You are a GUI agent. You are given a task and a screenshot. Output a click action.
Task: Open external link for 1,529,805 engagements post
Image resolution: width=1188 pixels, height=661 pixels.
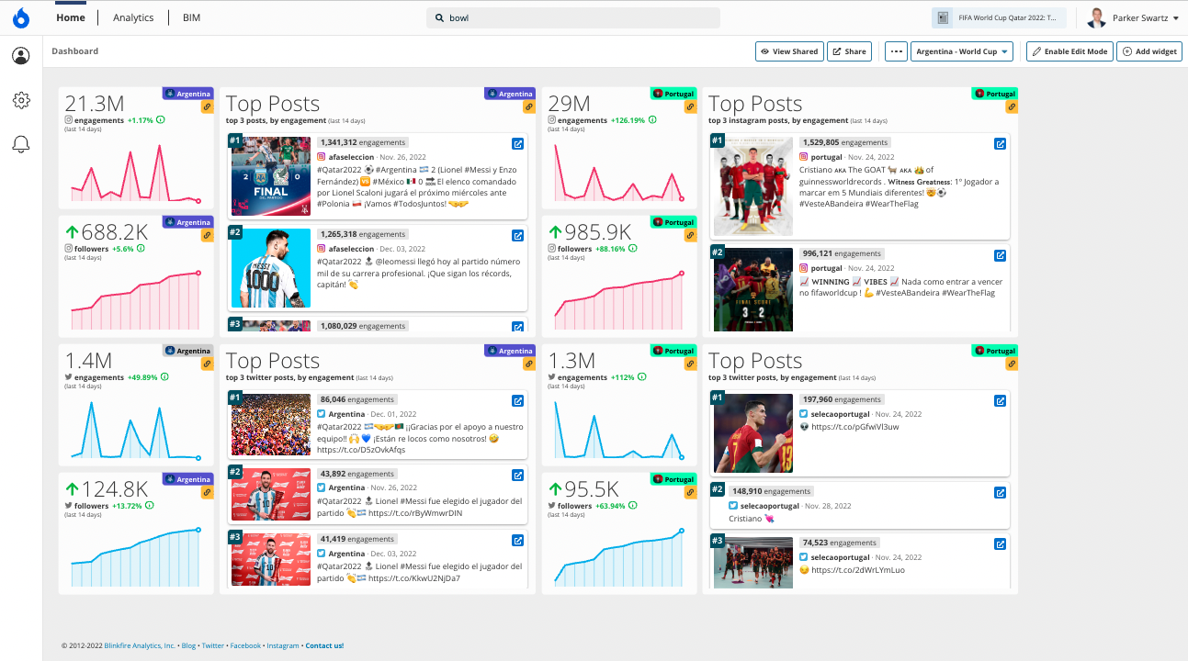coord(1000,143)
